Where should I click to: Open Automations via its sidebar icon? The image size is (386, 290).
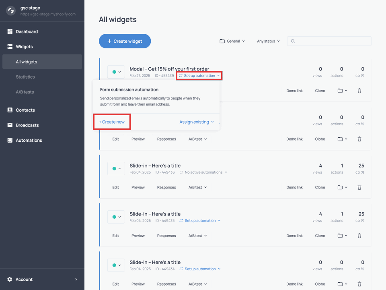9,140
